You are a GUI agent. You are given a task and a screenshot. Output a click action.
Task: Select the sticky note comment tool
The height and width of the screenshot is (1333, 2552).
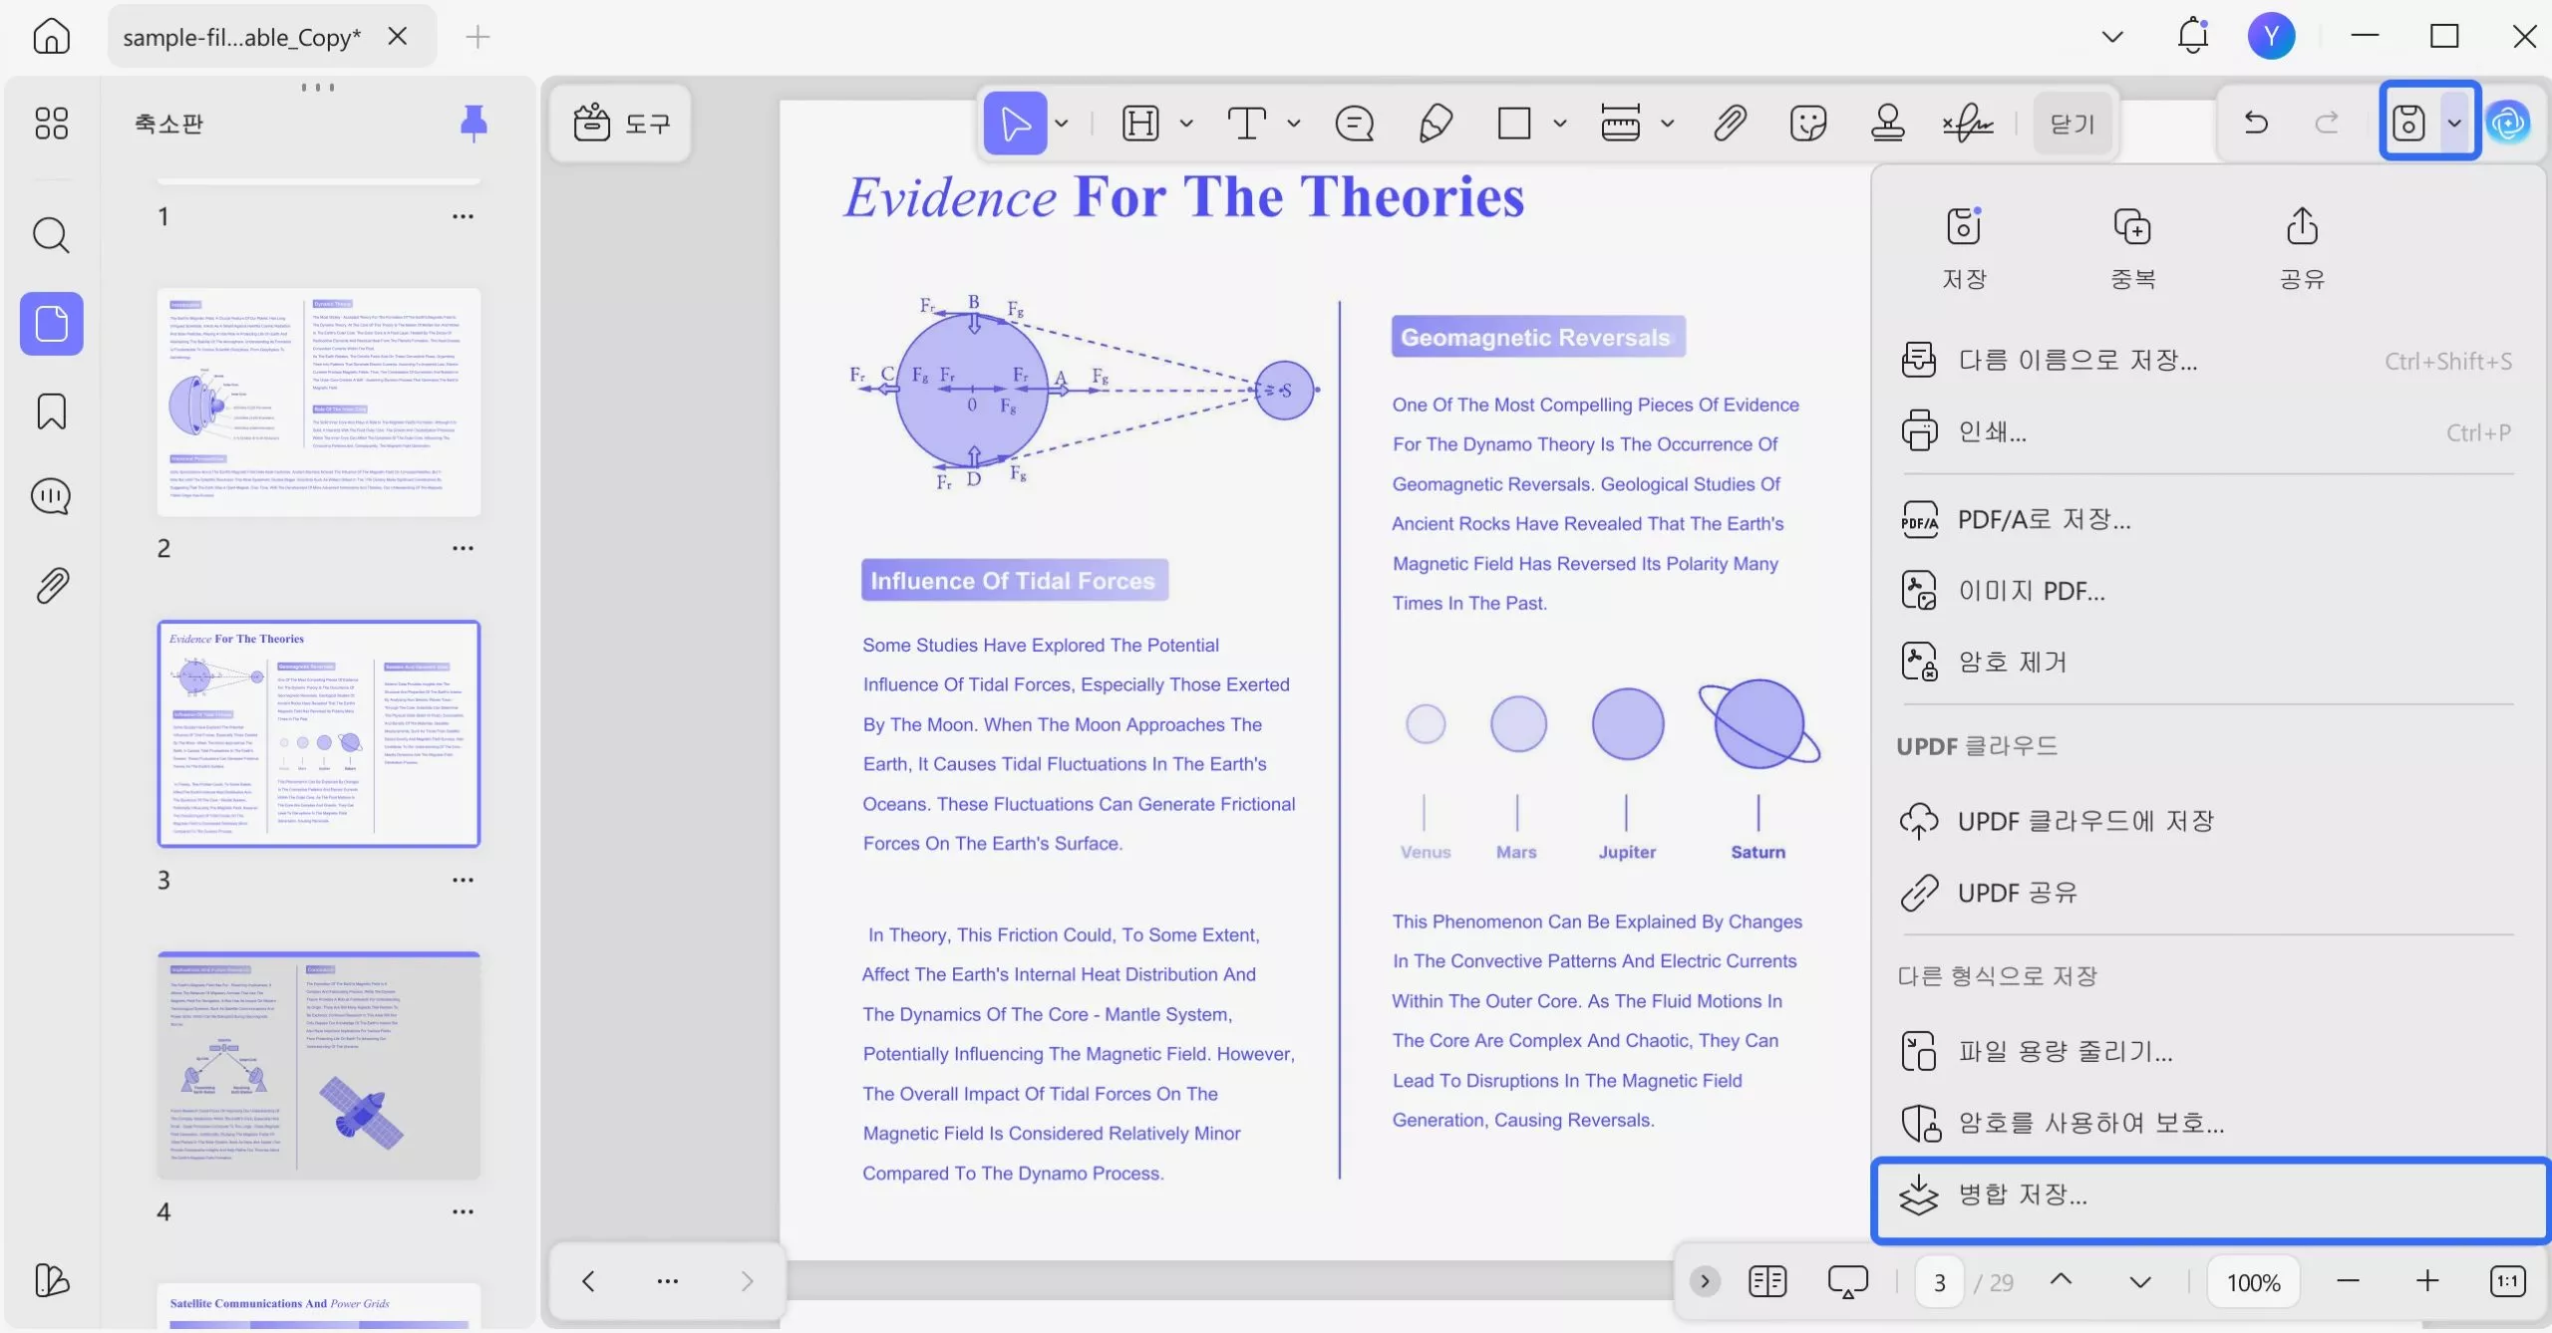[x=1355, y=124]
